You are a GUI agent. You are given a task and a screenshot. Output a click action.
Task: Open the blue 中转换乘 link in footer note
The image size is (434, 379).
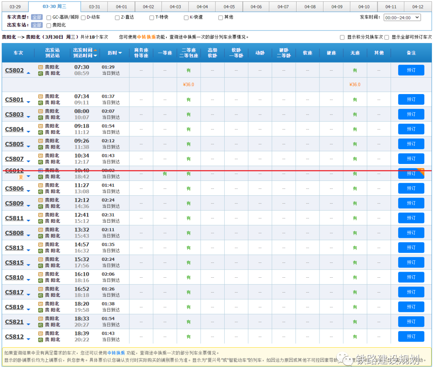[x=116, y=353]
